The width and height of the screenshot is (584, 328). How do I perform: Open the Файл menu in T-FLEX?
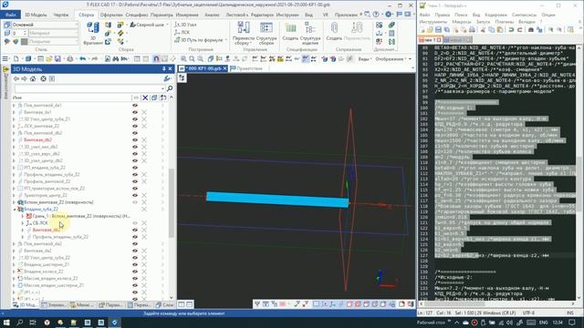coord(10,15)
